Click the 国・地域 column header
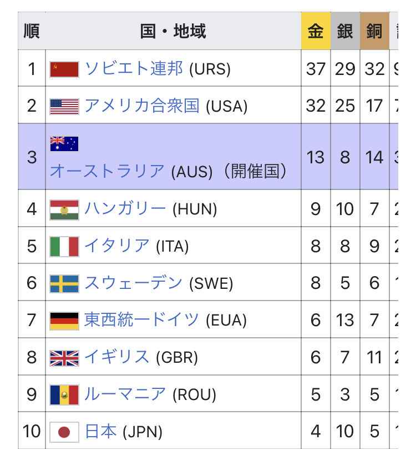 (x=173, y=31)
